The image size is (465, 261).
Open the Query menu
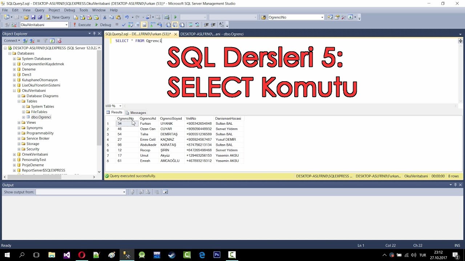[40, 10]
